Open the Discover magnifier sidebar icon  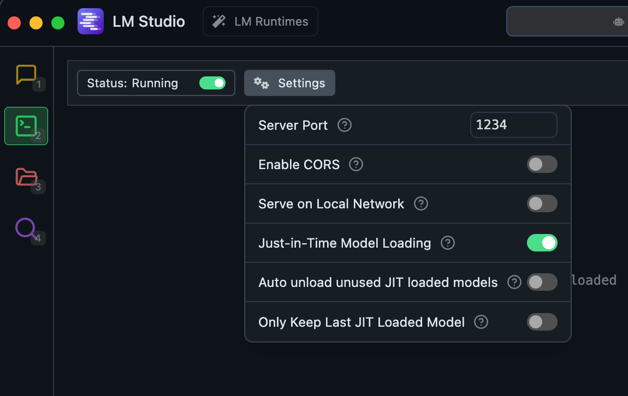coord(26,229)
